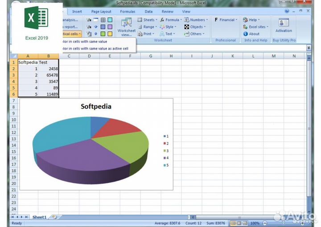Click 'Sum: 83076' in status bar

(216, 223)
